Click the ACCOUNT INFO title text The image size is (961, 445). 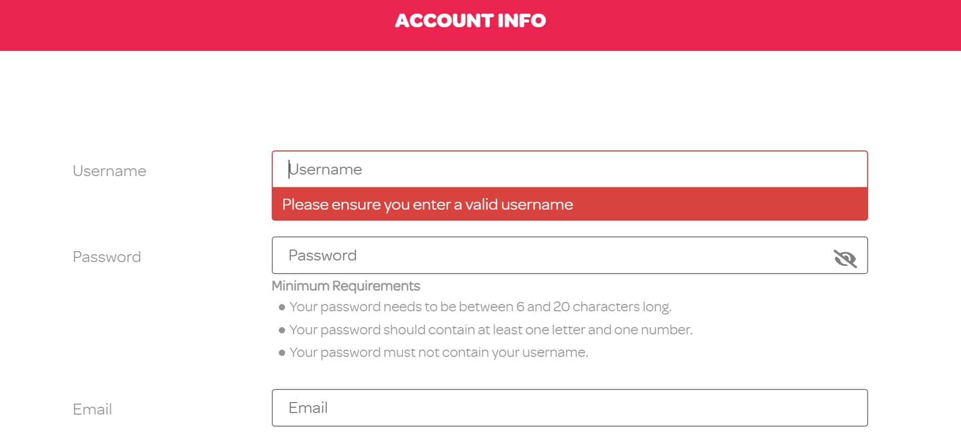[470, 21]
